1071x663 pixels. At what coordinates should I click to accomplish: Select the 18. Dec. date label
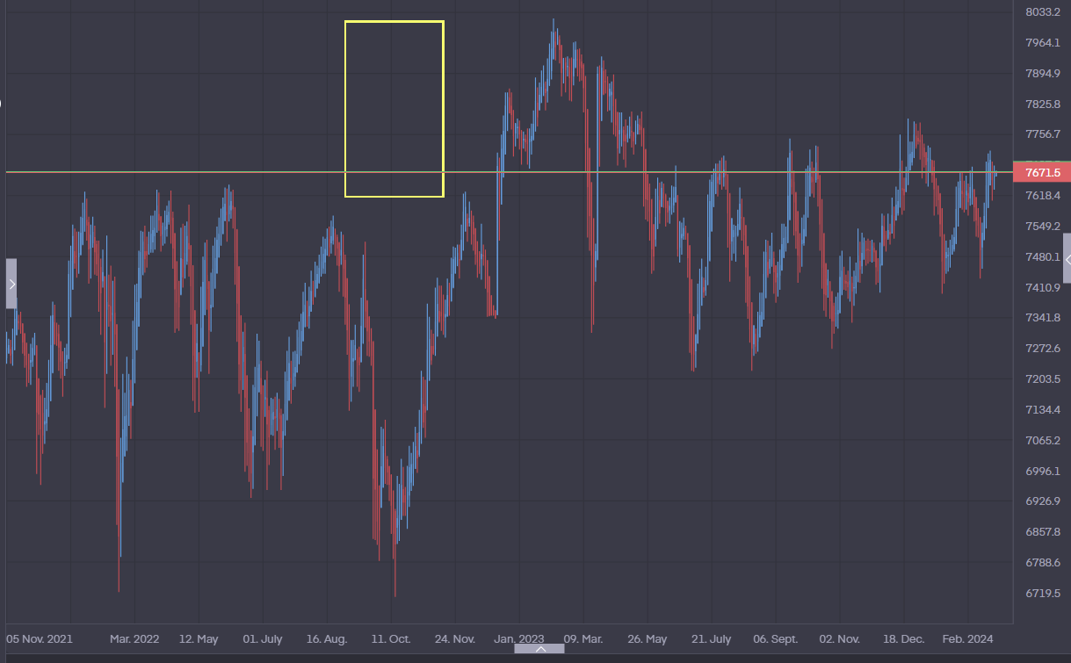pyautogui.click(x=903, y=639)
